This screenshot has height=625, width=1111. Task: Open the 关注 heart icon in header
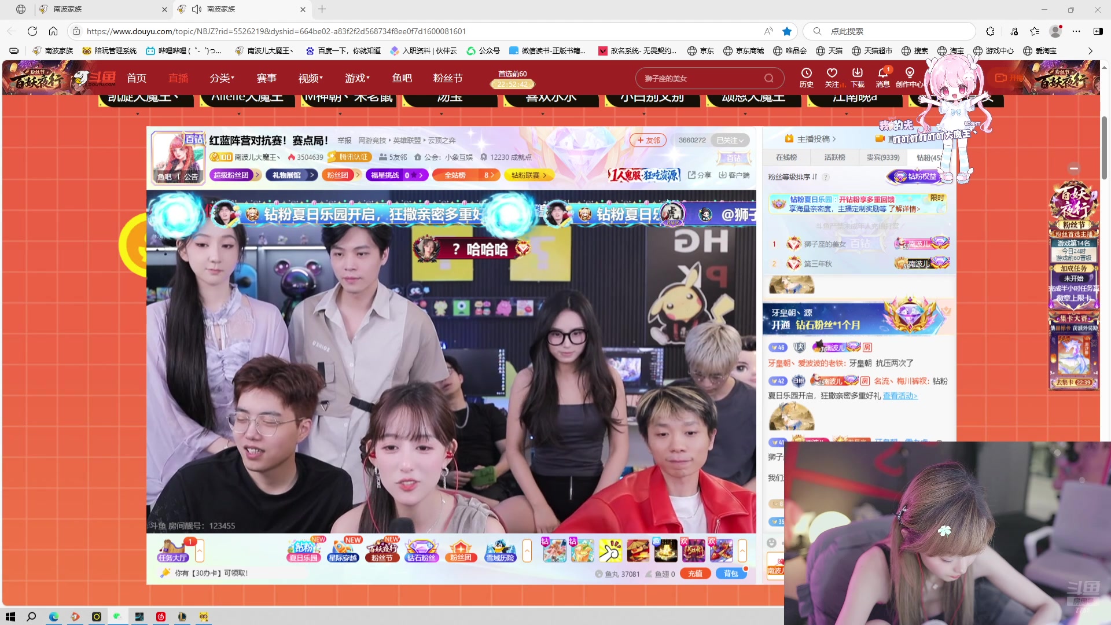(x=832, y=73)
